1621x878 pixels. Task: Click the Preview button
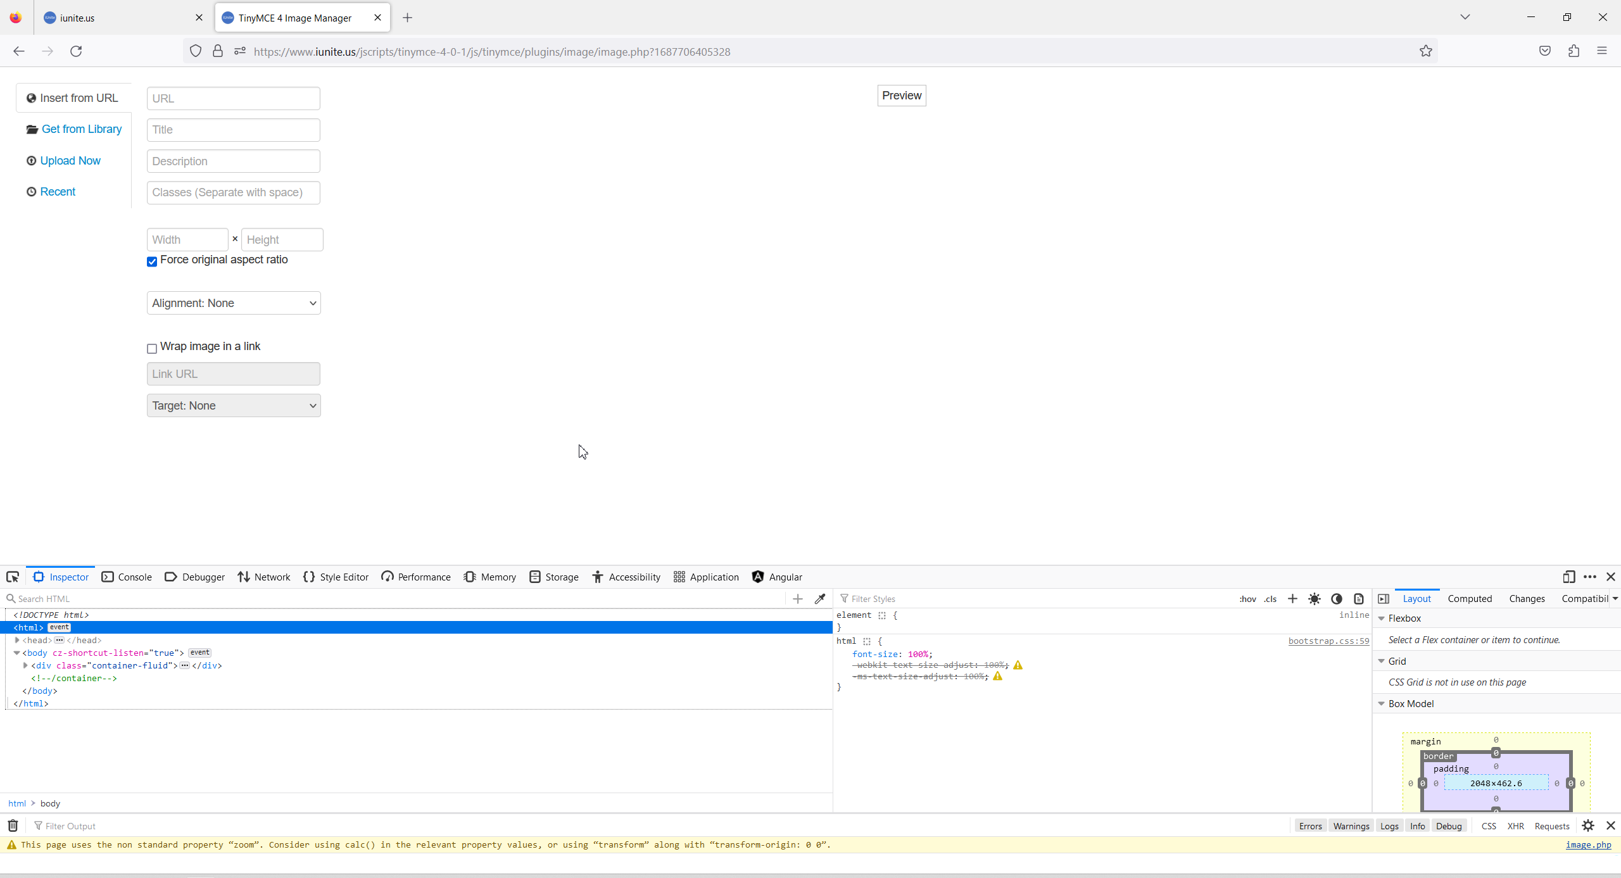tap(901, 96)
